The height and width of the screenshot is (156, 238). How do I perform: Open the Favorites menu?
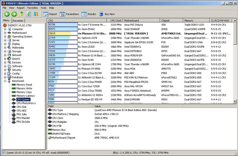32,8
